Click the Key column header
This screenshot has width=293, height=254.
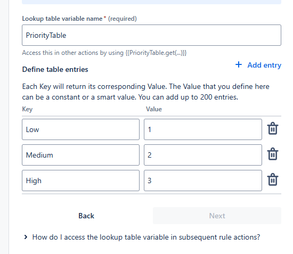point(27,109)
